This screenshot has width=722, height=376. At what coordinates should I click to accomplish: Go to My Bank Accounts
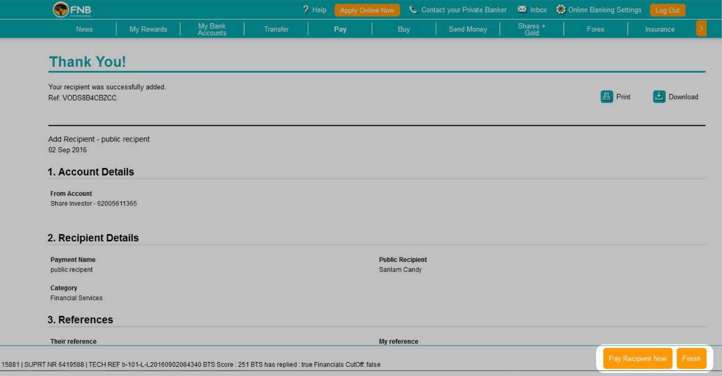(212, 29)
